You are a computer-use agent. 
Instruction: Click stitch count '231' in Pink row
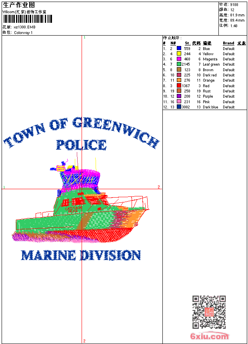coord(187,102)
